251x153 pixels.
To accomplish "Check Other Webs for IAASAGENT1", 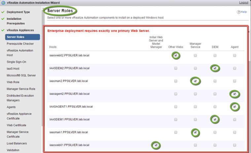I will coord(176,107).
